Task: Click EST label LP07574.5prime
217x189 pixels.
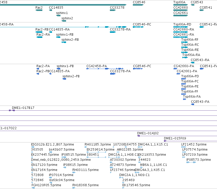Action: (x=195, y=150)
